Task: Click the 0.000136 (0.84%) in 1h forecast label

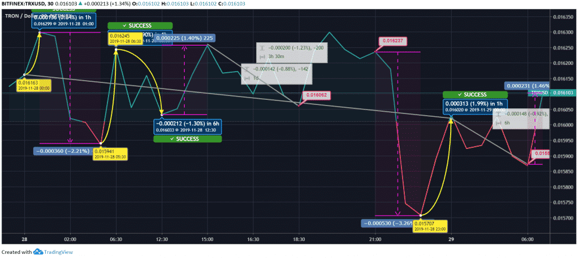Action: click(64, 20)
